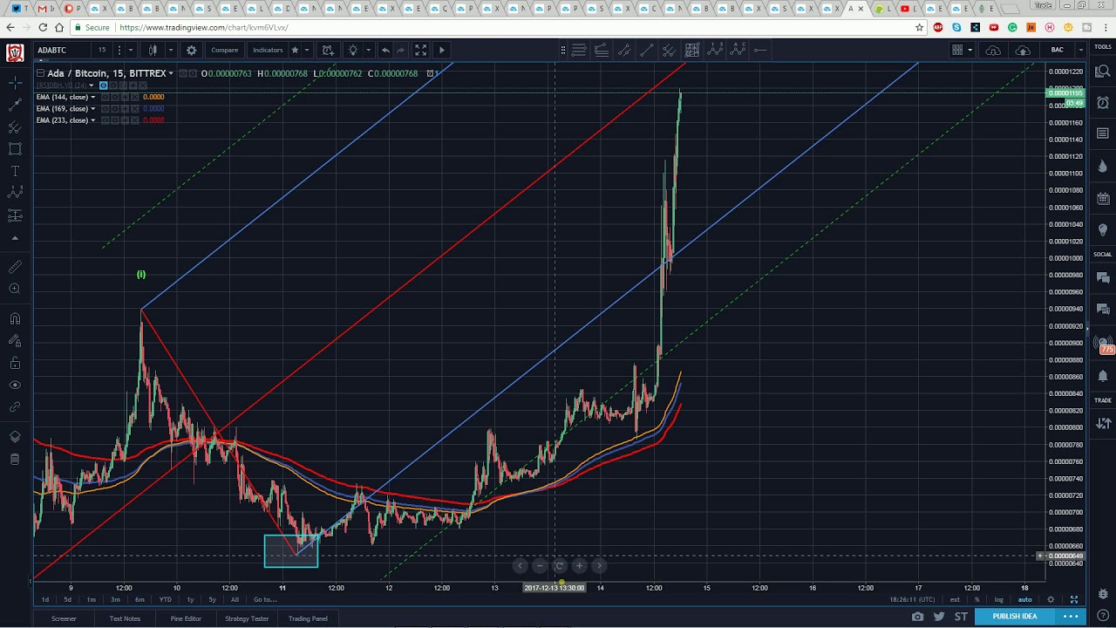Expand the favorite indicators star dropdown
Image resolution: width=1116 pixels, height=628 pixels.
(308, 50)
